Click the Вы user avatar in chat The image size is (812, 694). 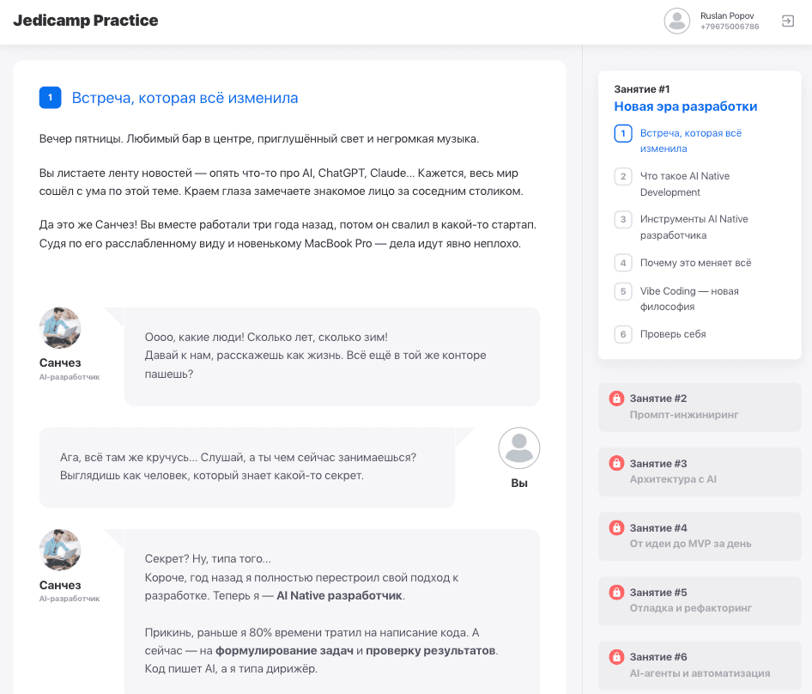(519, 448)
